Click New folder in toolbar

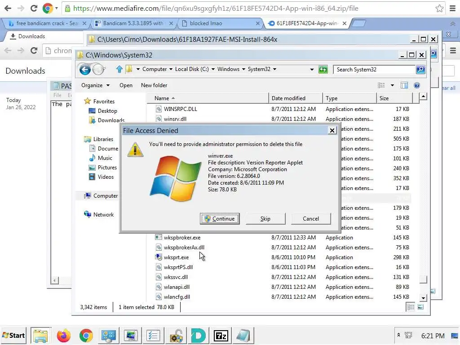[x=154, y=85]
